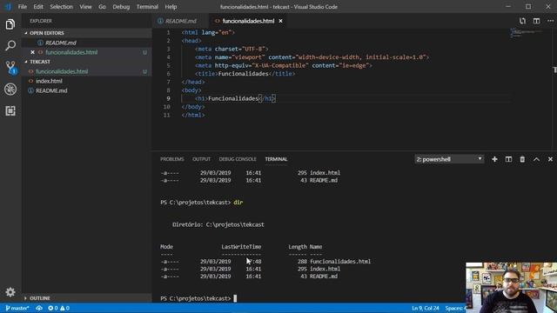
Task: Click the master branch indicator in status bar
Action: tap(17, 308)
